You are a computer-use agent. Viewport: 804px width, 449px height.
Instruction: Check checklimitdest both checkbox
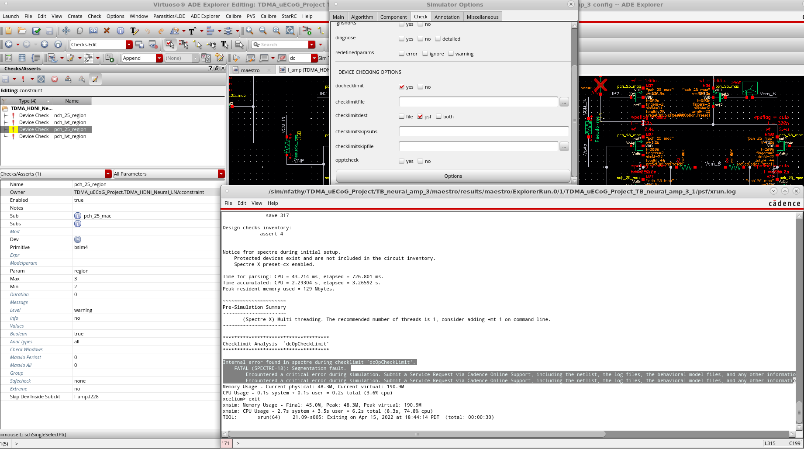click(x=439, y=116)
